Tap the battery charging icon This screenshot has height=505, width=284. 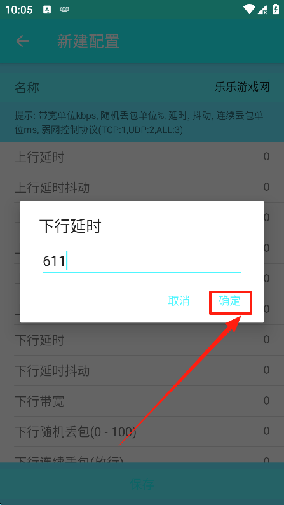click(x=276, y=9)
